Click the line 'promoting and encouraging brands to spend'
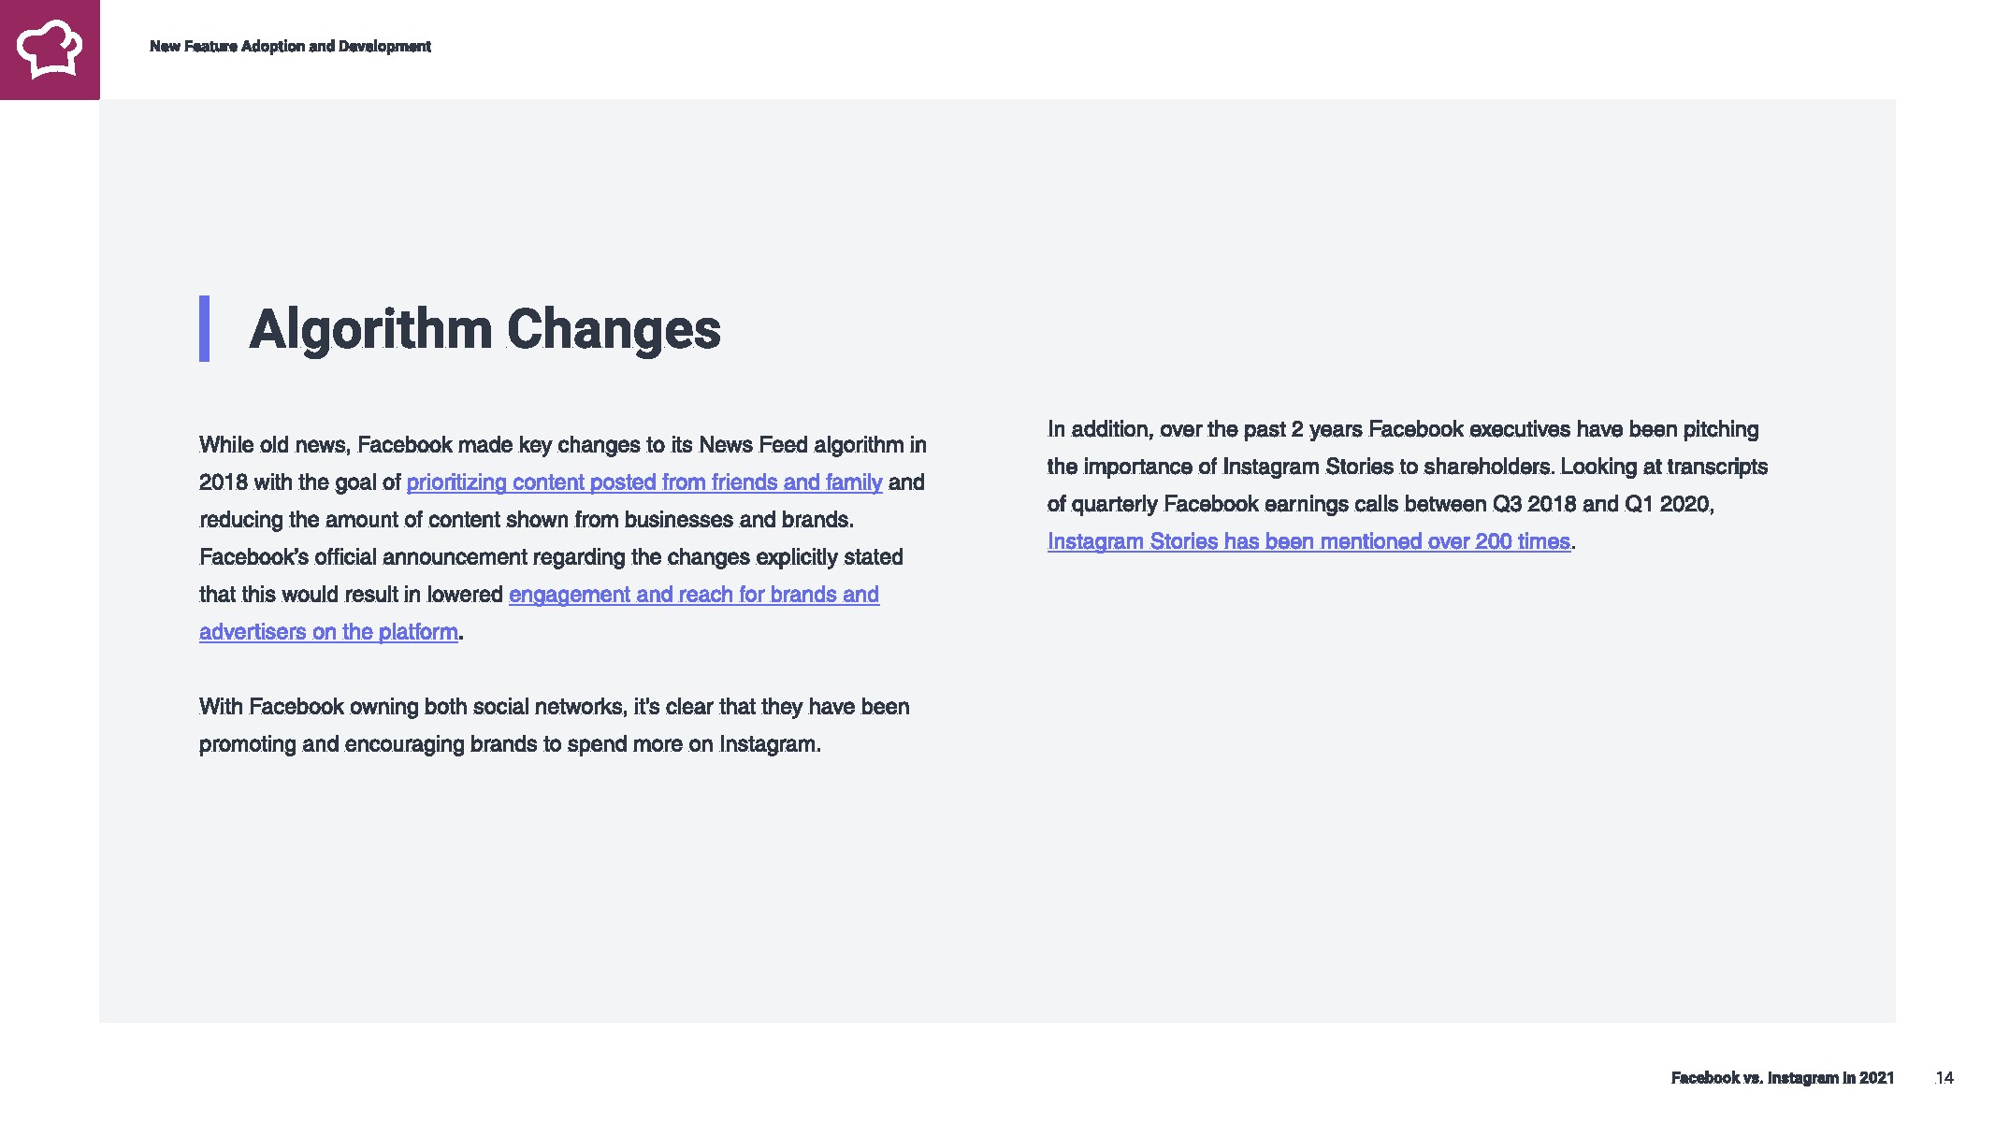1995x1122 pixels. pyautogui.click(x=510, y=744)
